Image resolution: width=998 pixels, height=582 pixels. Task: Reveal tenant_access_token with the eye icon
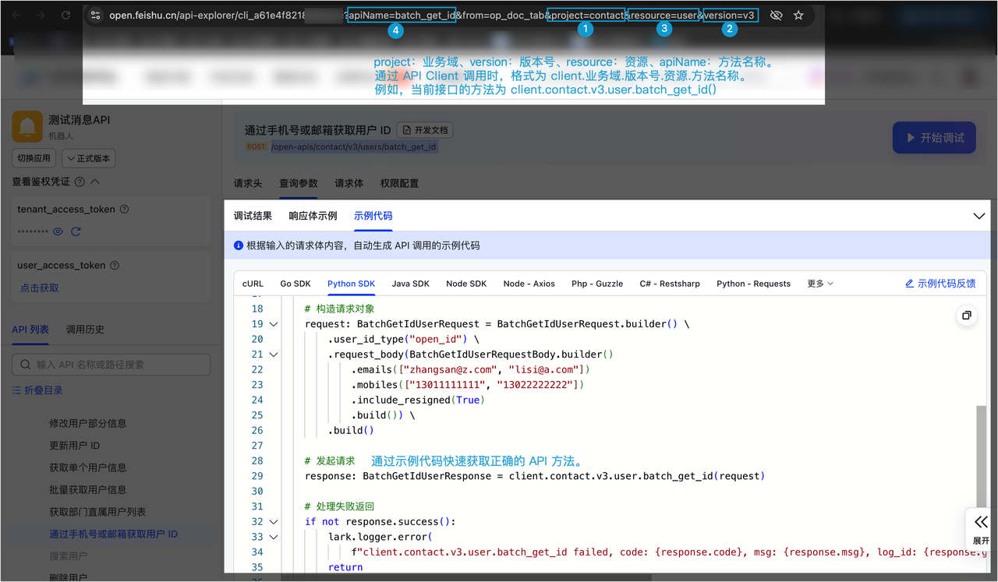tap(58, 231)
